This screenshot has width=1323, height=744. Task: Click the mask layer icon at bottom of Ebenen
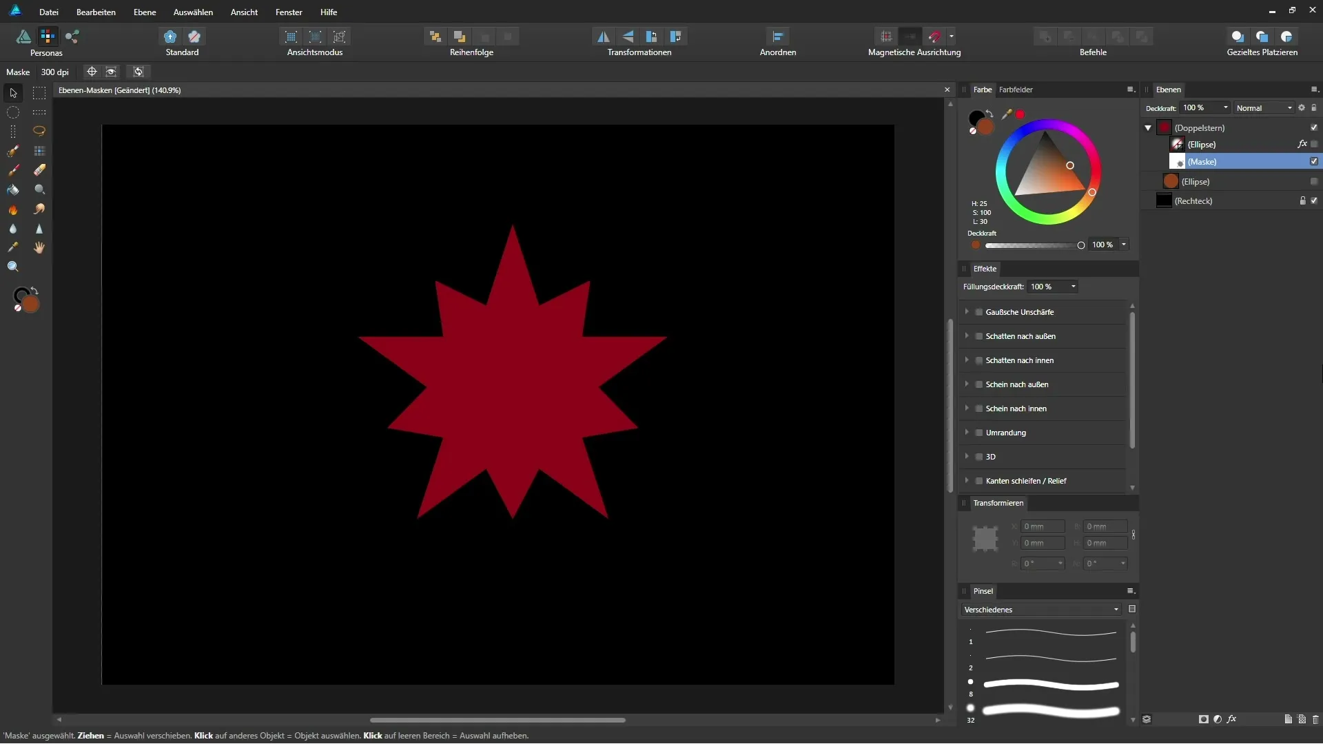(1203, 719)
